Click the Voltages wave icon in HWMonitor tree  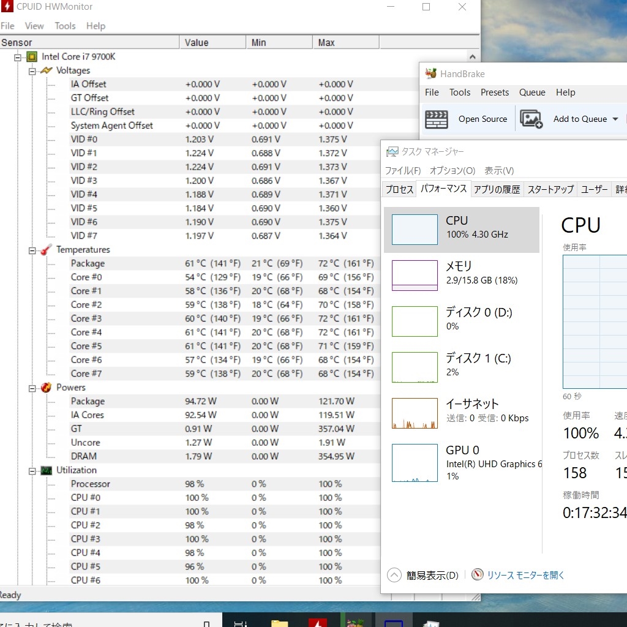[47, 70]
